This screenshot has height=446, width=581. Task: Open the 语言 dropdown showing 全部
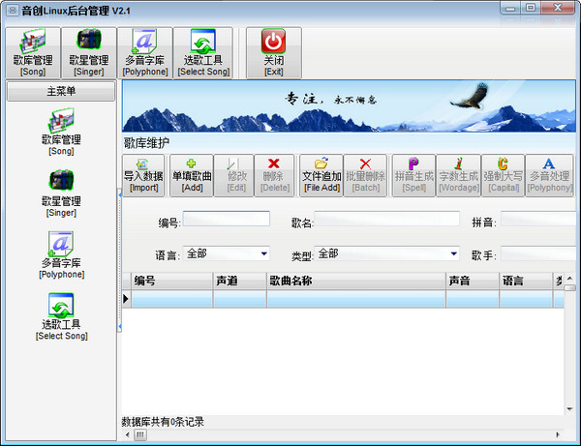click(227, 253)
